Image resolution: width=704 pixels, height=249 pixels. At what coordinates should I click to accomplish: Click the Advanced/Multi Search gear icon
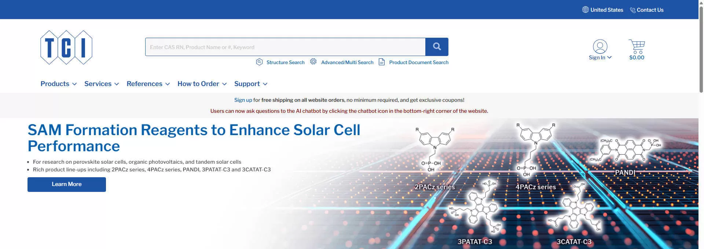click(313, 62)
